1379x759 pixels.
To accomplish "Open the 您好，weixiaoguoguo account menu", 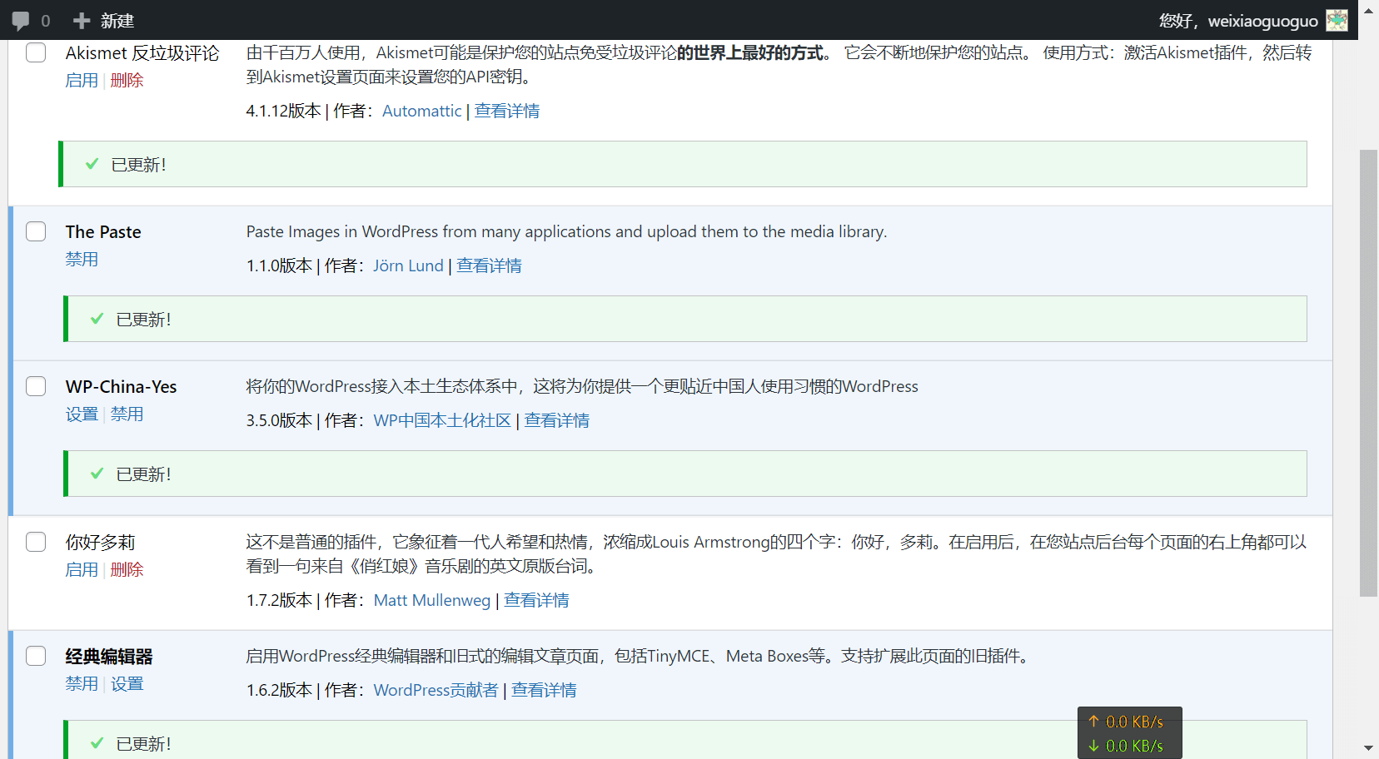I will (1238, 20).
